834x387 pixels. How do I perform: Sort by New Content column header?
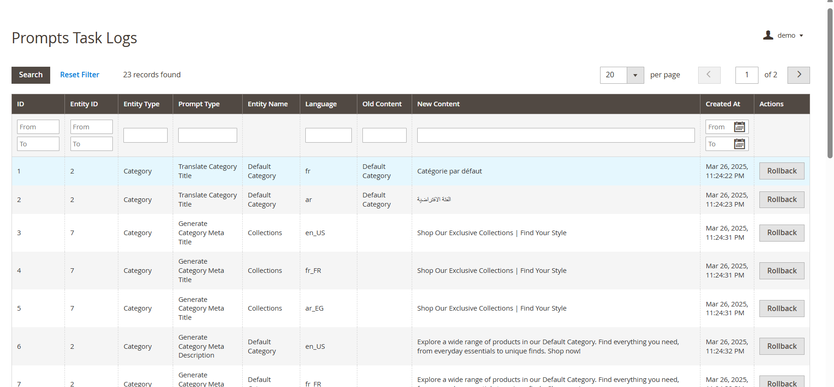tap(556, 104)
